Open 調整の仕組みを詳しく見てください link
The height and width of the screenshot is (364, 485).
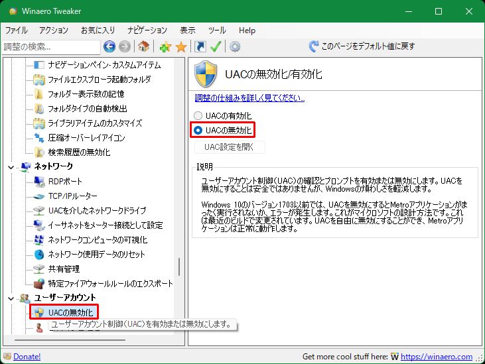249,98
